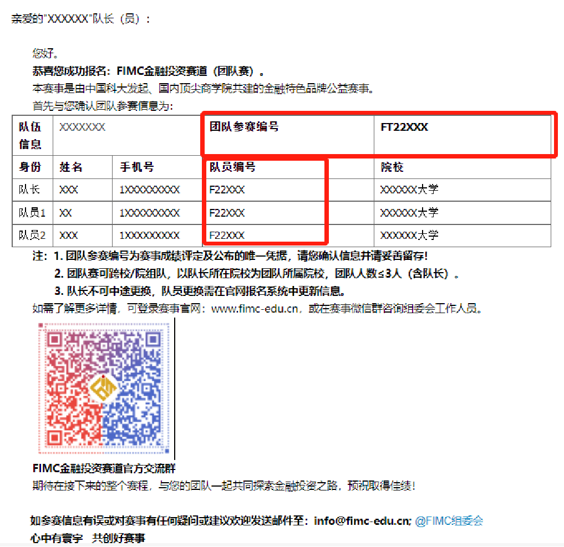Click the 如需了解更多详情 sentence start
This screenshot has width=564, height=547.
point(74,309)
